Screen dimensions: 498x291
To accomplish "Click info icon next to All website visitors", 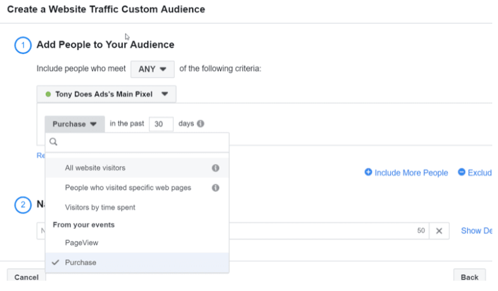I will click(x=215, y=168).
